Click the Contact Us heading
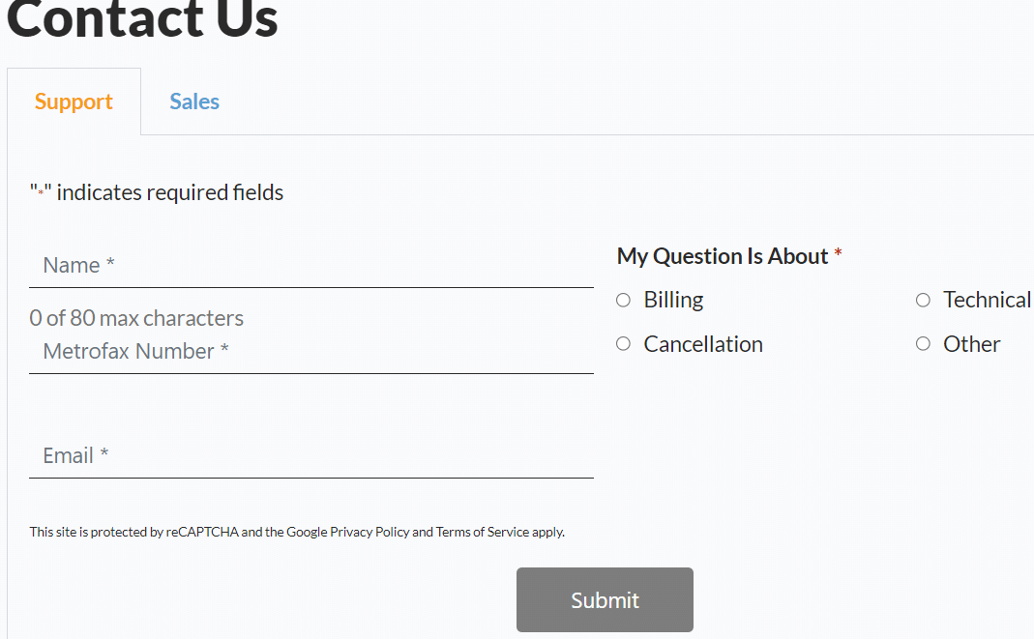Image resolution: width=1034 pixels, height=639 pixels. point(142,19)
